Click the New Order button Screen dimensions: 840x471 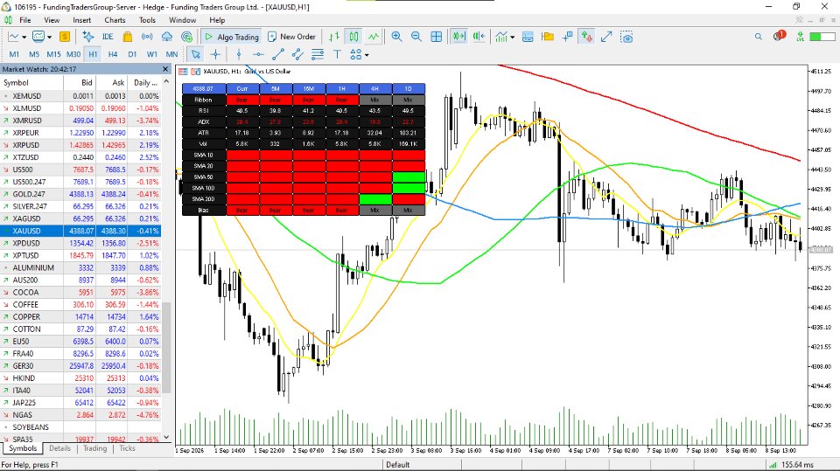coord(292,37)
